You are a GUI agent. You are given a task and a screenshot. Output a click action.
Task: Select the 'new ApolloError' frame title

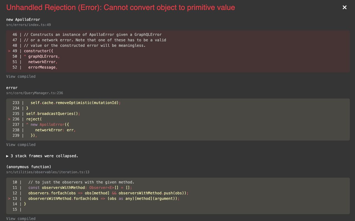coord(23,20)
